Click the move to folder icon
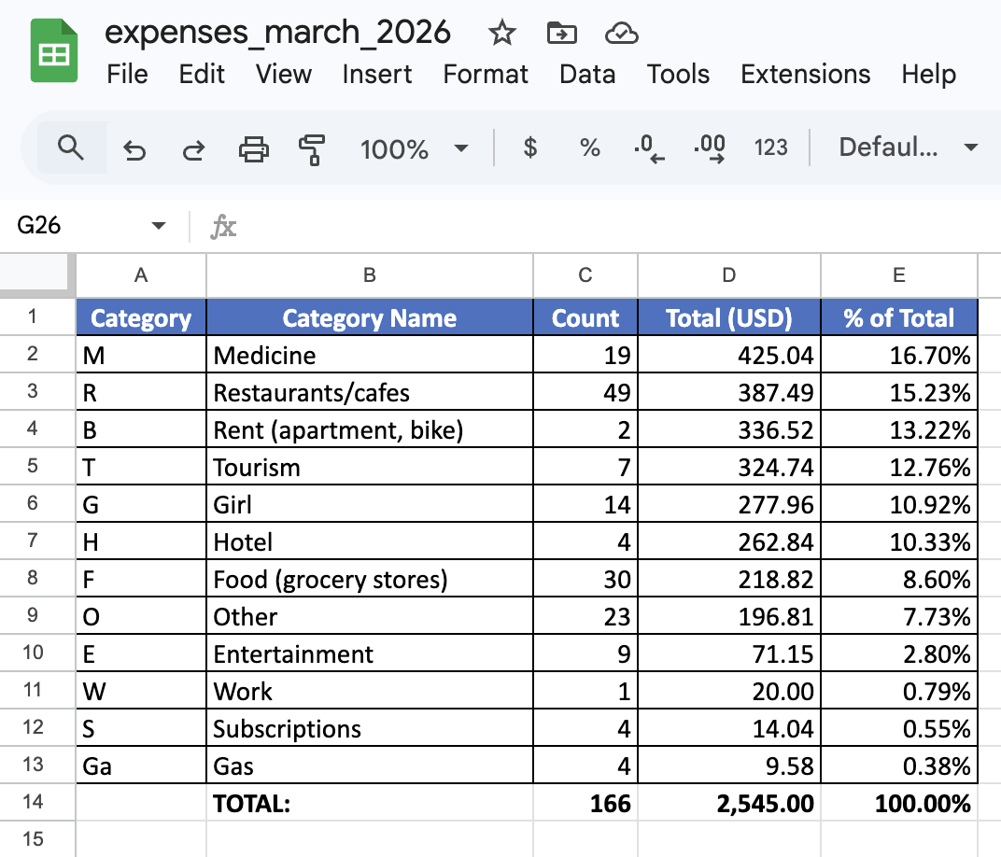1001x857 pixels. pyautogui.click(x=562, y=34)
